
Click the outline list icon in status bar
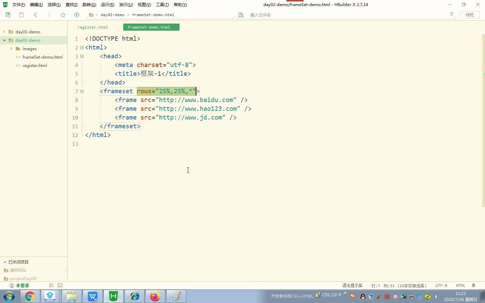52,285
